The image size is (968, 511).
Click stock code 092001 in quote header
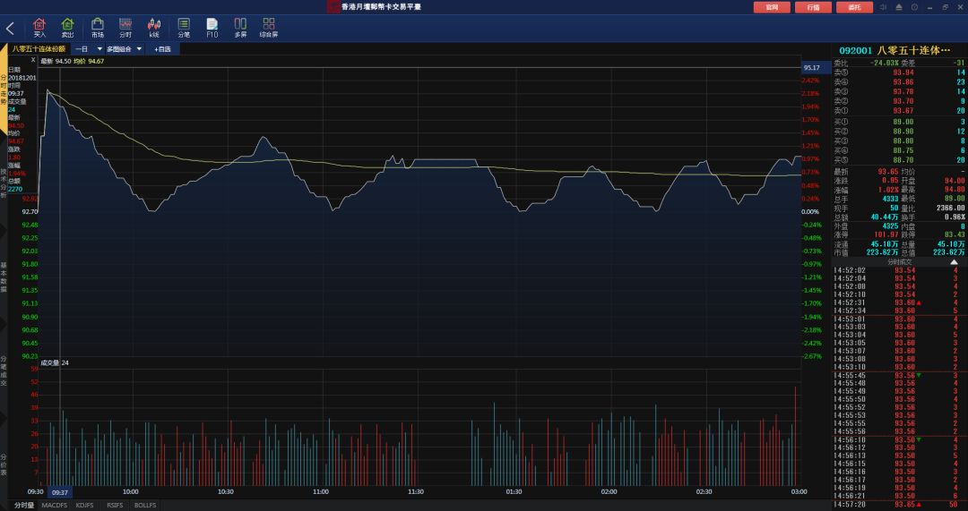pyautogui.click(x=855, y=50)
